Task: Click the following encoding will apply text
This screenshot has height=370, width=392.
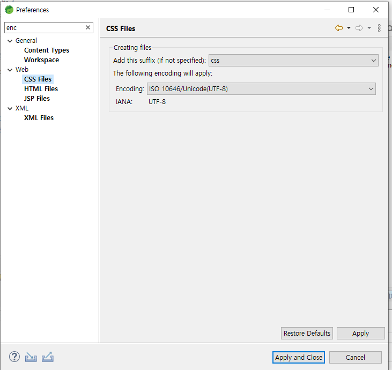Action: point(162,73)
